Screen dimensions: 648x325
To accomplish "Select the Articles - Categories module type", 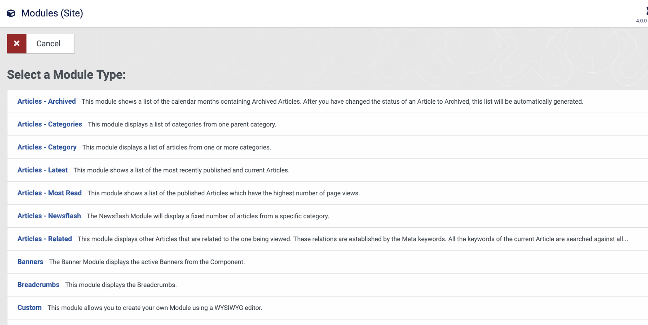I will point(50,124).
